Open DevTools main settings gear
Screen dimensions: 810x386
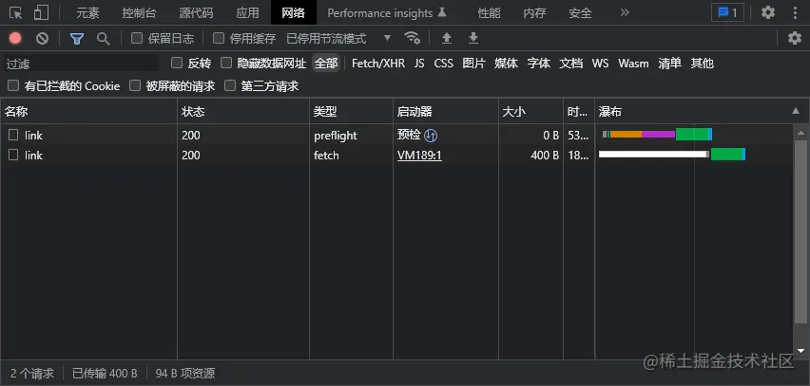coord(768,12)
